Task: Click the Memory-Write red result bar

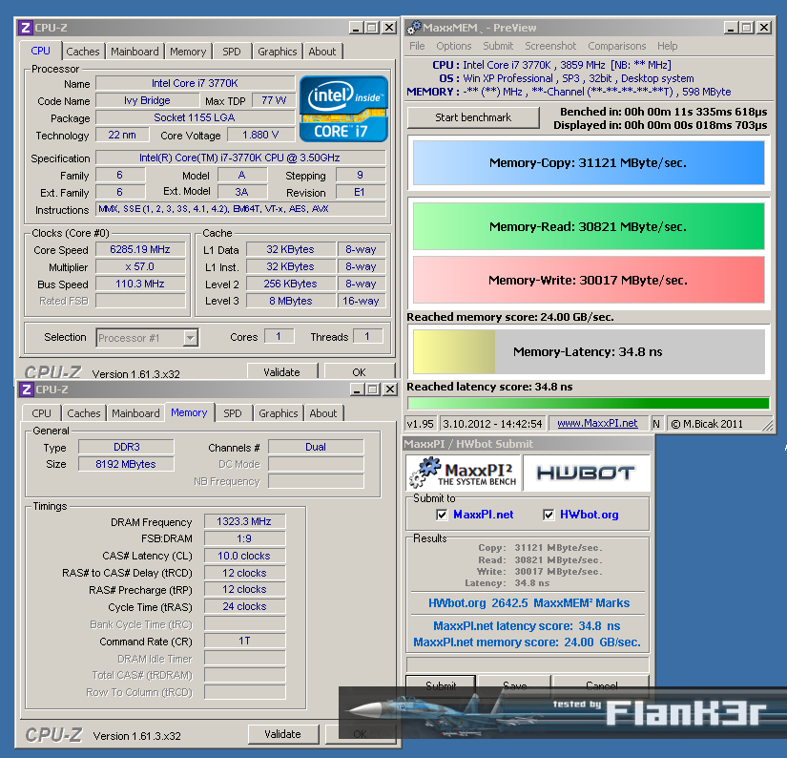Action: [589, 281]
